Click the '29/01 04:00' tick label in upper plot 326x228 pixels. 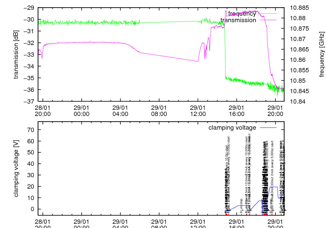(120, 111)
